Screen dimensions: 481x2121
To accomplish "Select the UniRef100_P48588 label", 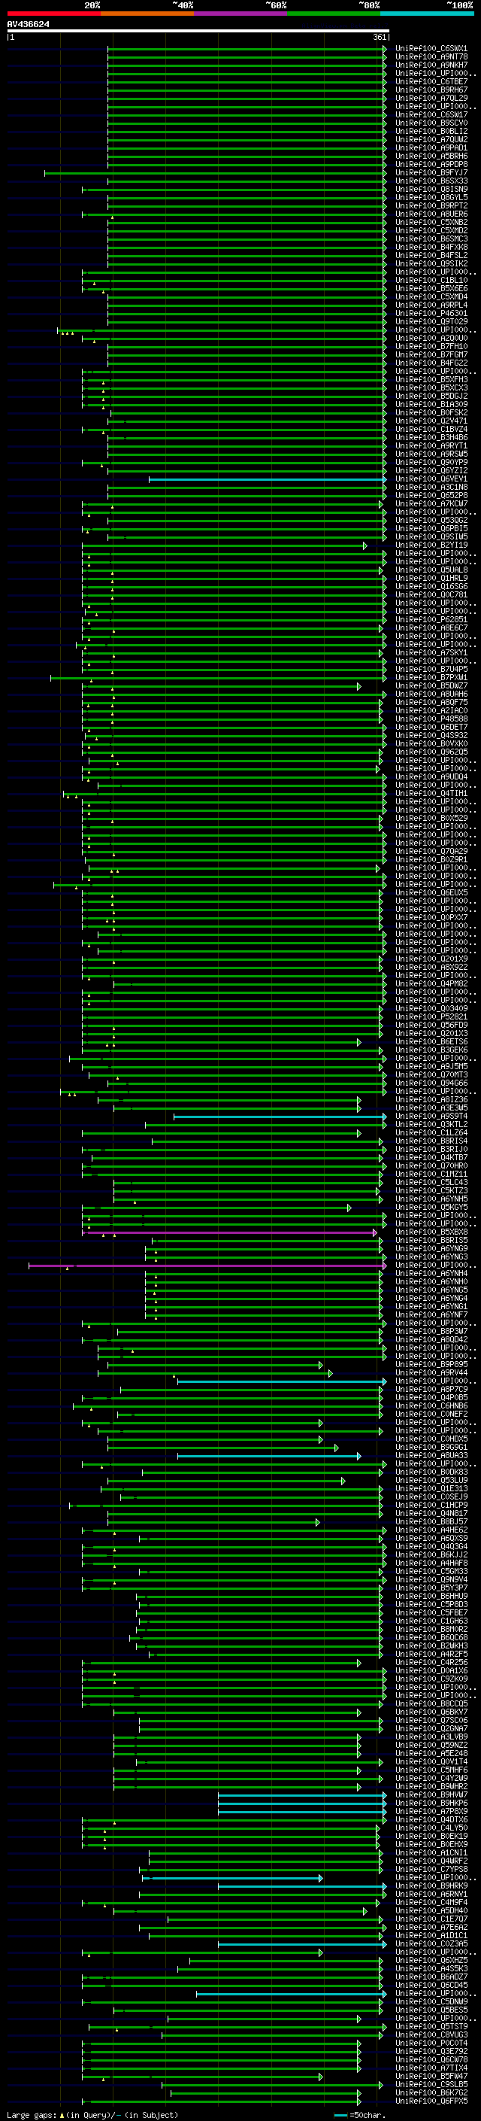I will pyautogui.click(x=431, y=719).
